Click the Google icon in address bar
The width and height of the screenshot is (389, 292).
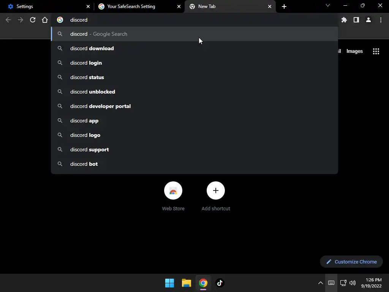coord(60,20)
